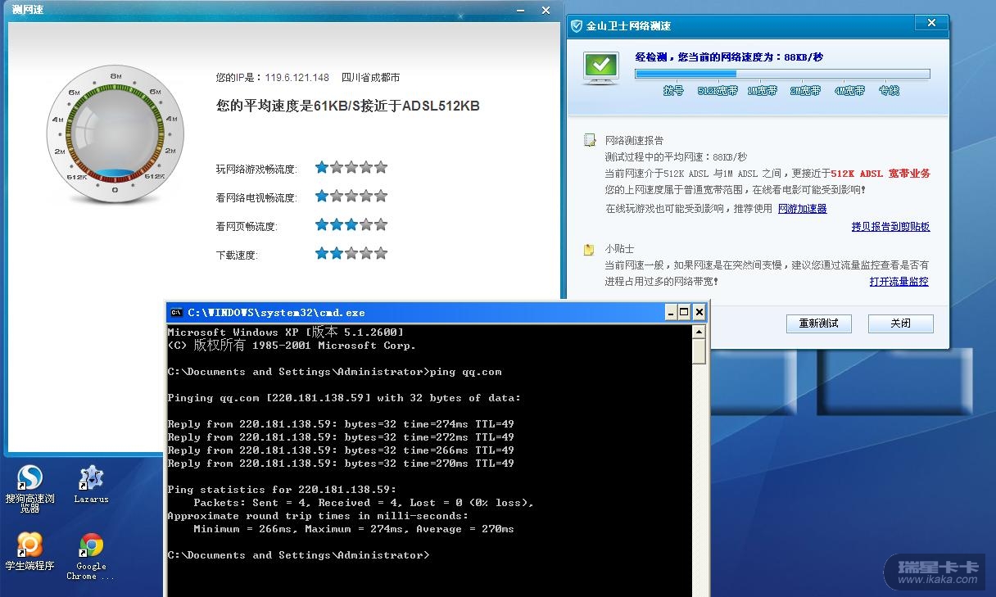This screenshot has height=597, width=996.
Task: Click the IP address 119.6.121.148 text
Action: pos(297,78)
